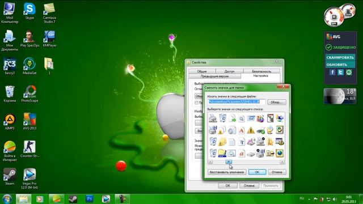363x204 pixels.
Task: Open the Безопасность tab
Action: [261, 71]
